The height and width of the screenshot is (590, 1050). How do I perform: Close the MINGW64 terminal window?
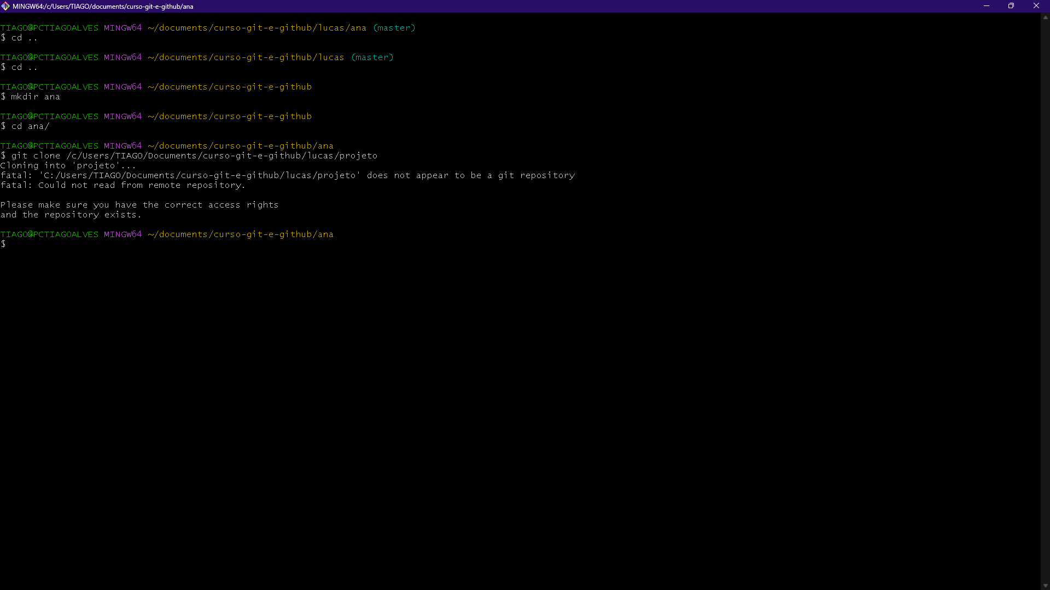pos(1036,6)
